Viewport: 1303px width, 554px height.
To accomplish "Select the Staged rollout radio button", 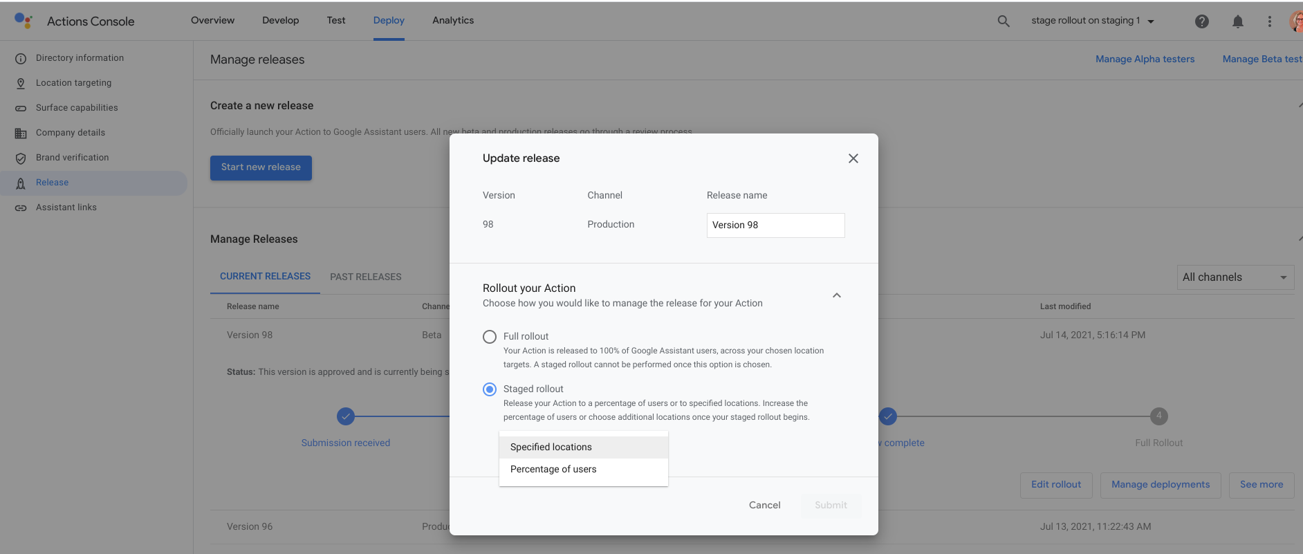I will click(x=490, y=389).
